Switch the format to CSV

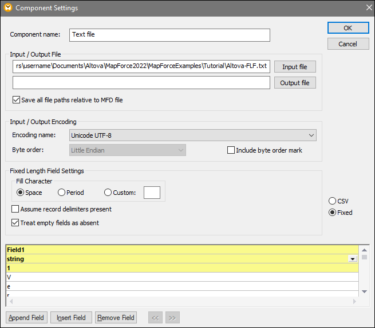332,201
